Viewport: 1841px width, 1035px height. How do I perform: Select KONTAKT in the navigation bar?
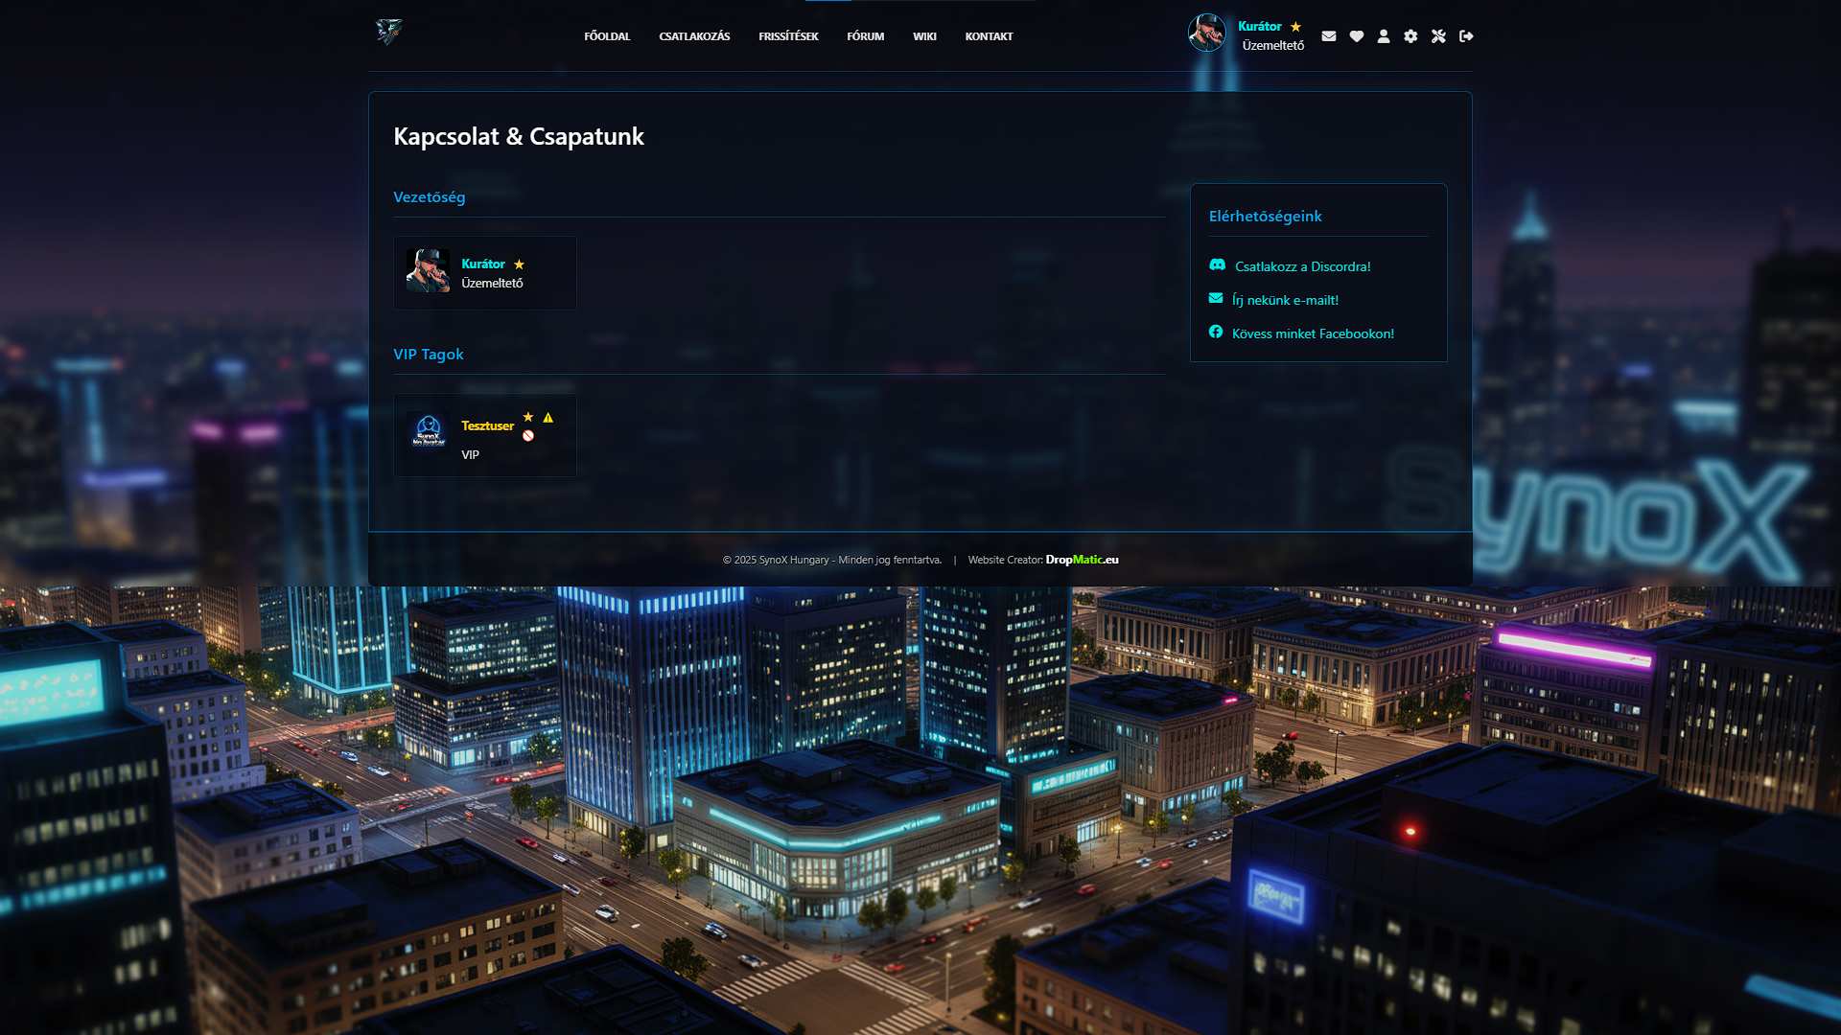[989, 36]
